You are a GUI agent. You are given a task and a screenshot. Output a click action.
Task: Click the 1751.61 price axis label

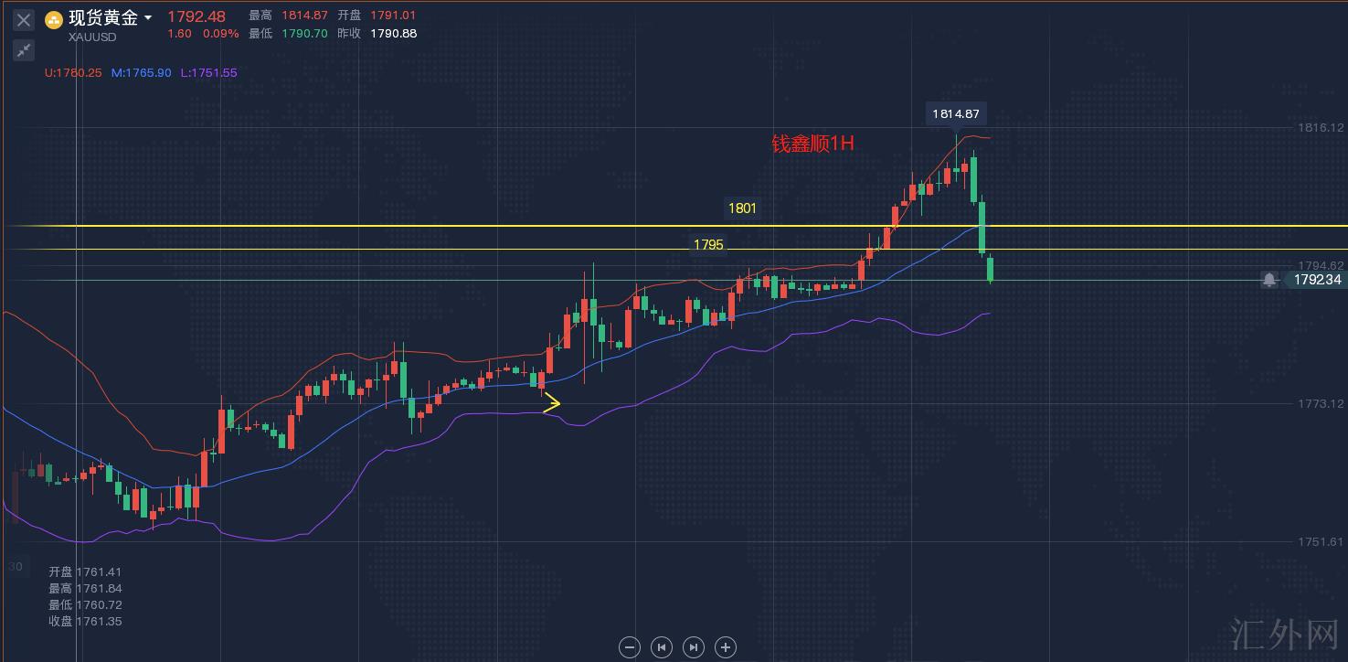pyautogui.click(x=1321, y=542)
